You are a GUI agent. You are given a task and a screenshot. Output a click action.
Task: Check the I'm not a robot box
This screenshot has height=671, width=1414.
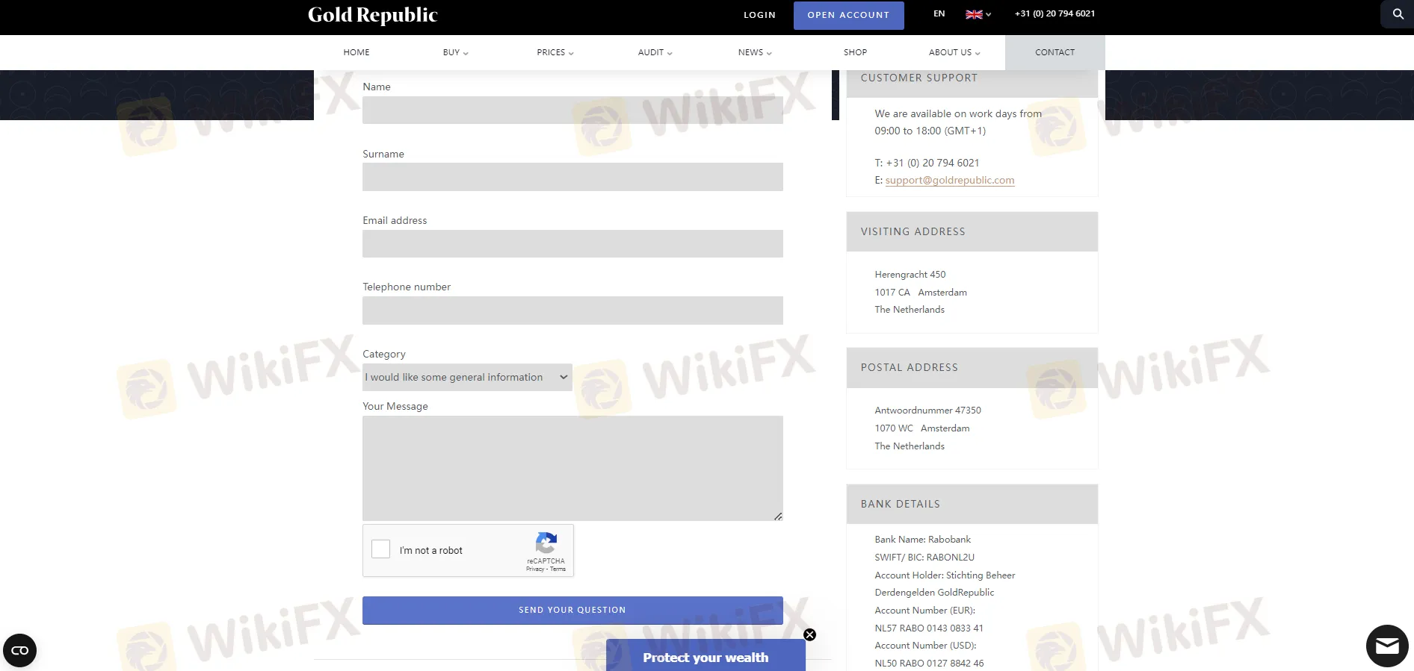coord(381,549)
